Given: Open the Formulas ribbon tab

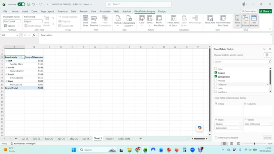Looking at the screenshot, I should (62, 11).
